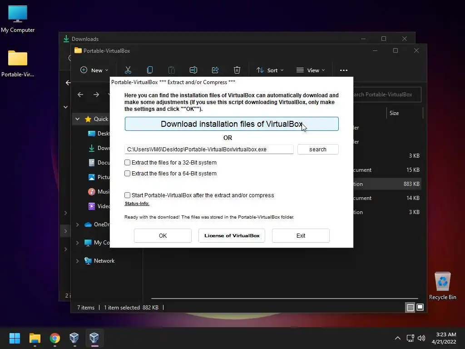Select Music in navigation pane
The height and width of the screenshot is (349, 465).
point(99,192)
